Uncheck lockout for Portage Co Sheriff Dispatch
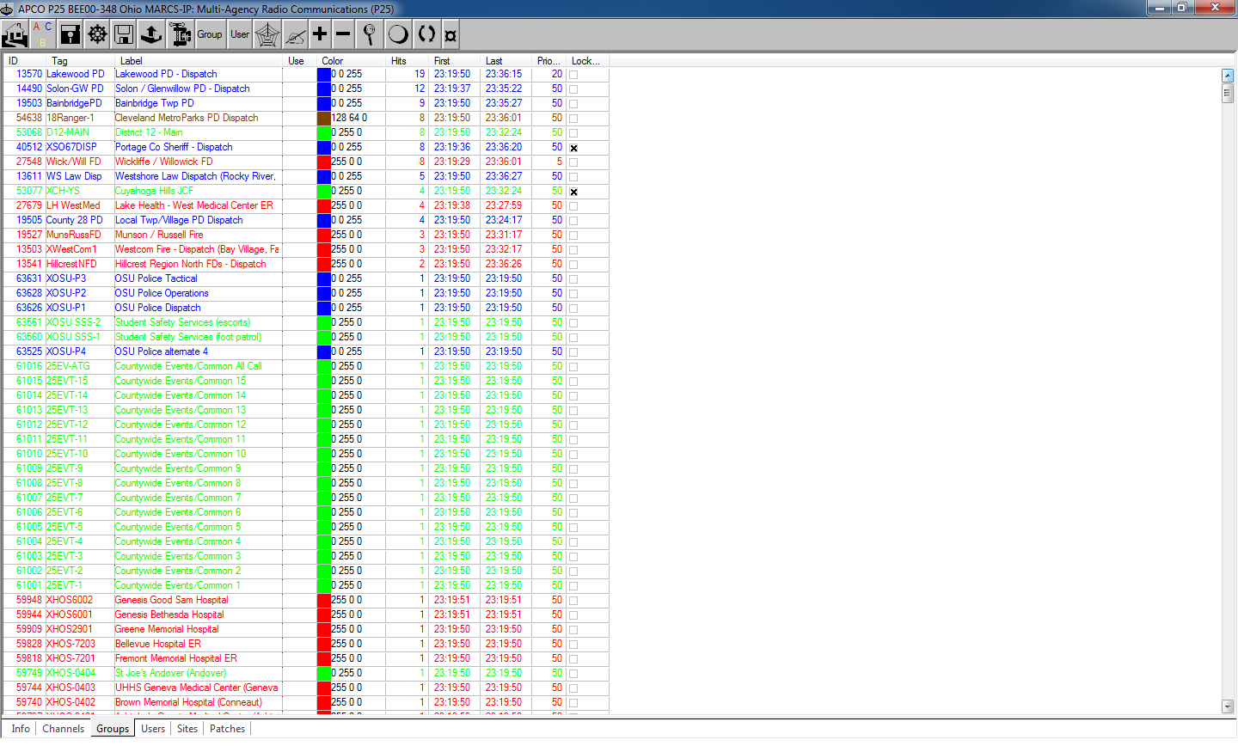The width and height of the screenshot is (1238, 746). (573, 148)
